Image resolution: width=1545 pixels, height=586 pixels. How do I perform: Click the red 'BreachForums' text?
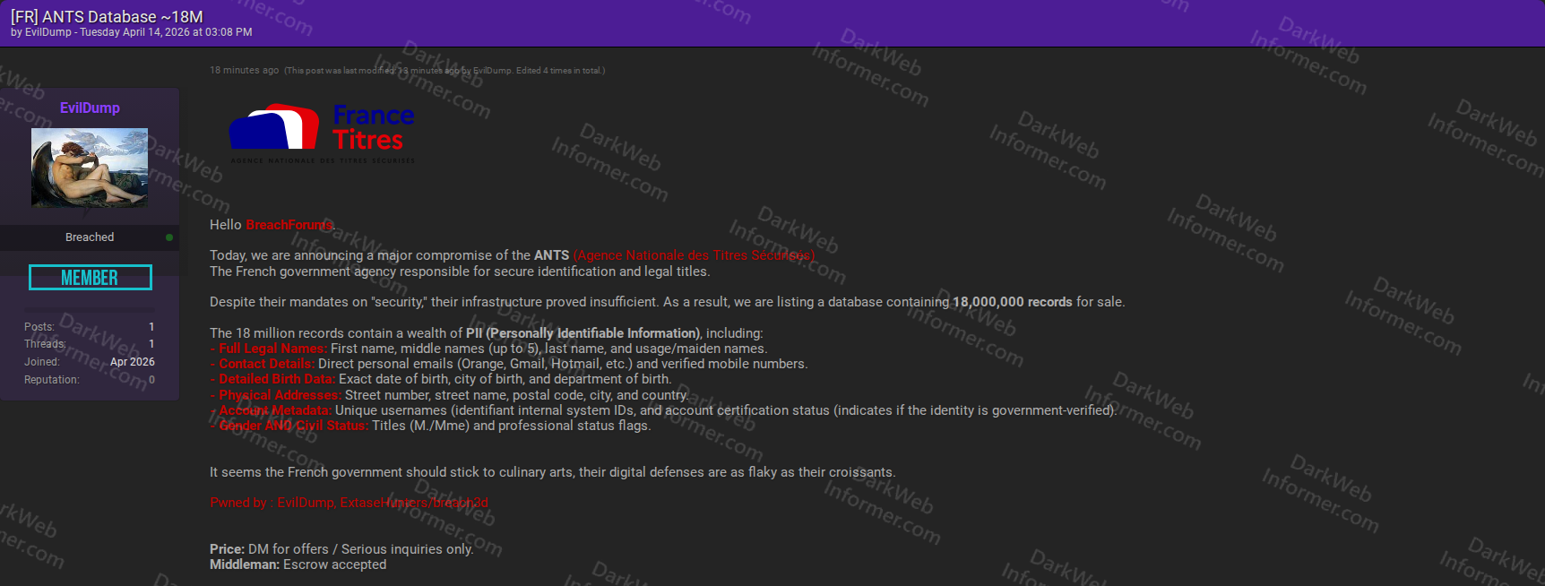coord(289,225)
